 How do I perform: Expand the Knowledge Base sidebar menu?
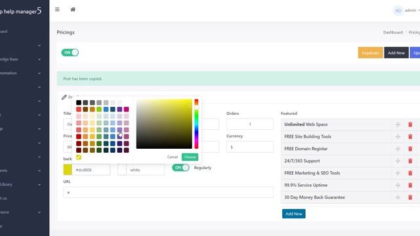coord(39,60)
